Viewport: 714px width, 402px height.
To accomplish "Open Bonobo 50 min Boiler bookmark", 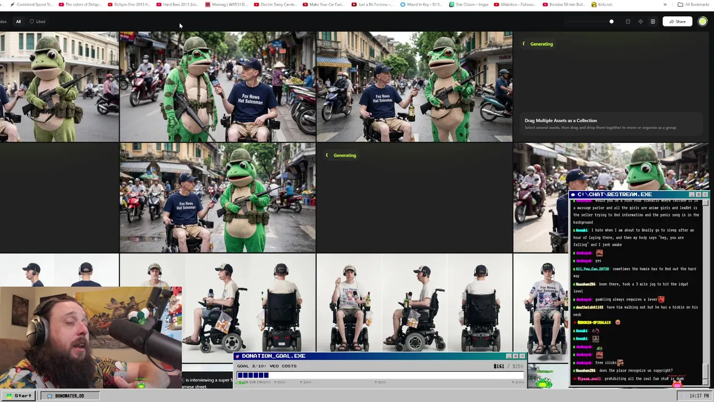I will pyautogui.click(x=563, y=4).
